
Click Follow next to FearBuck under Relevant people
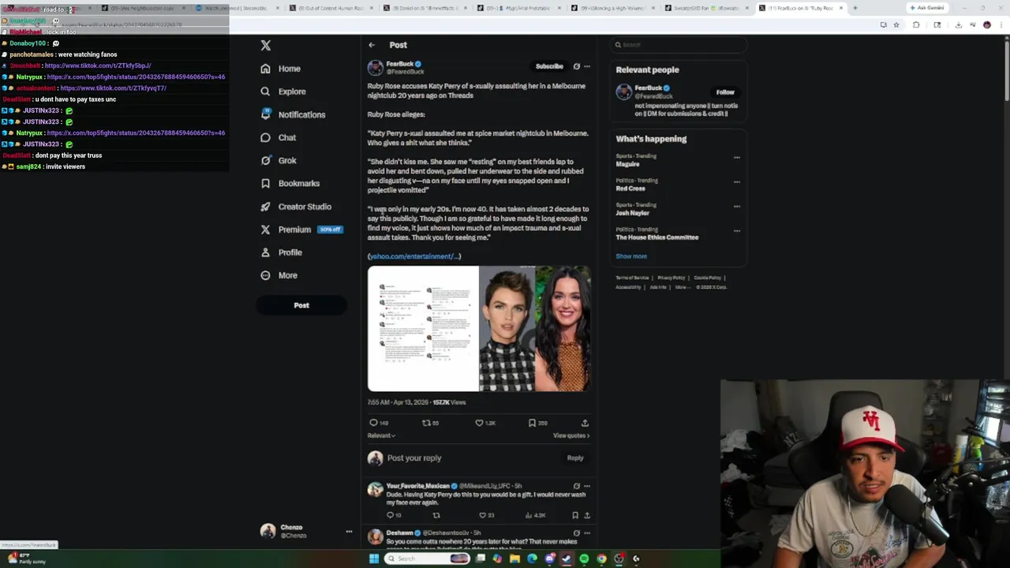[725, 92]
